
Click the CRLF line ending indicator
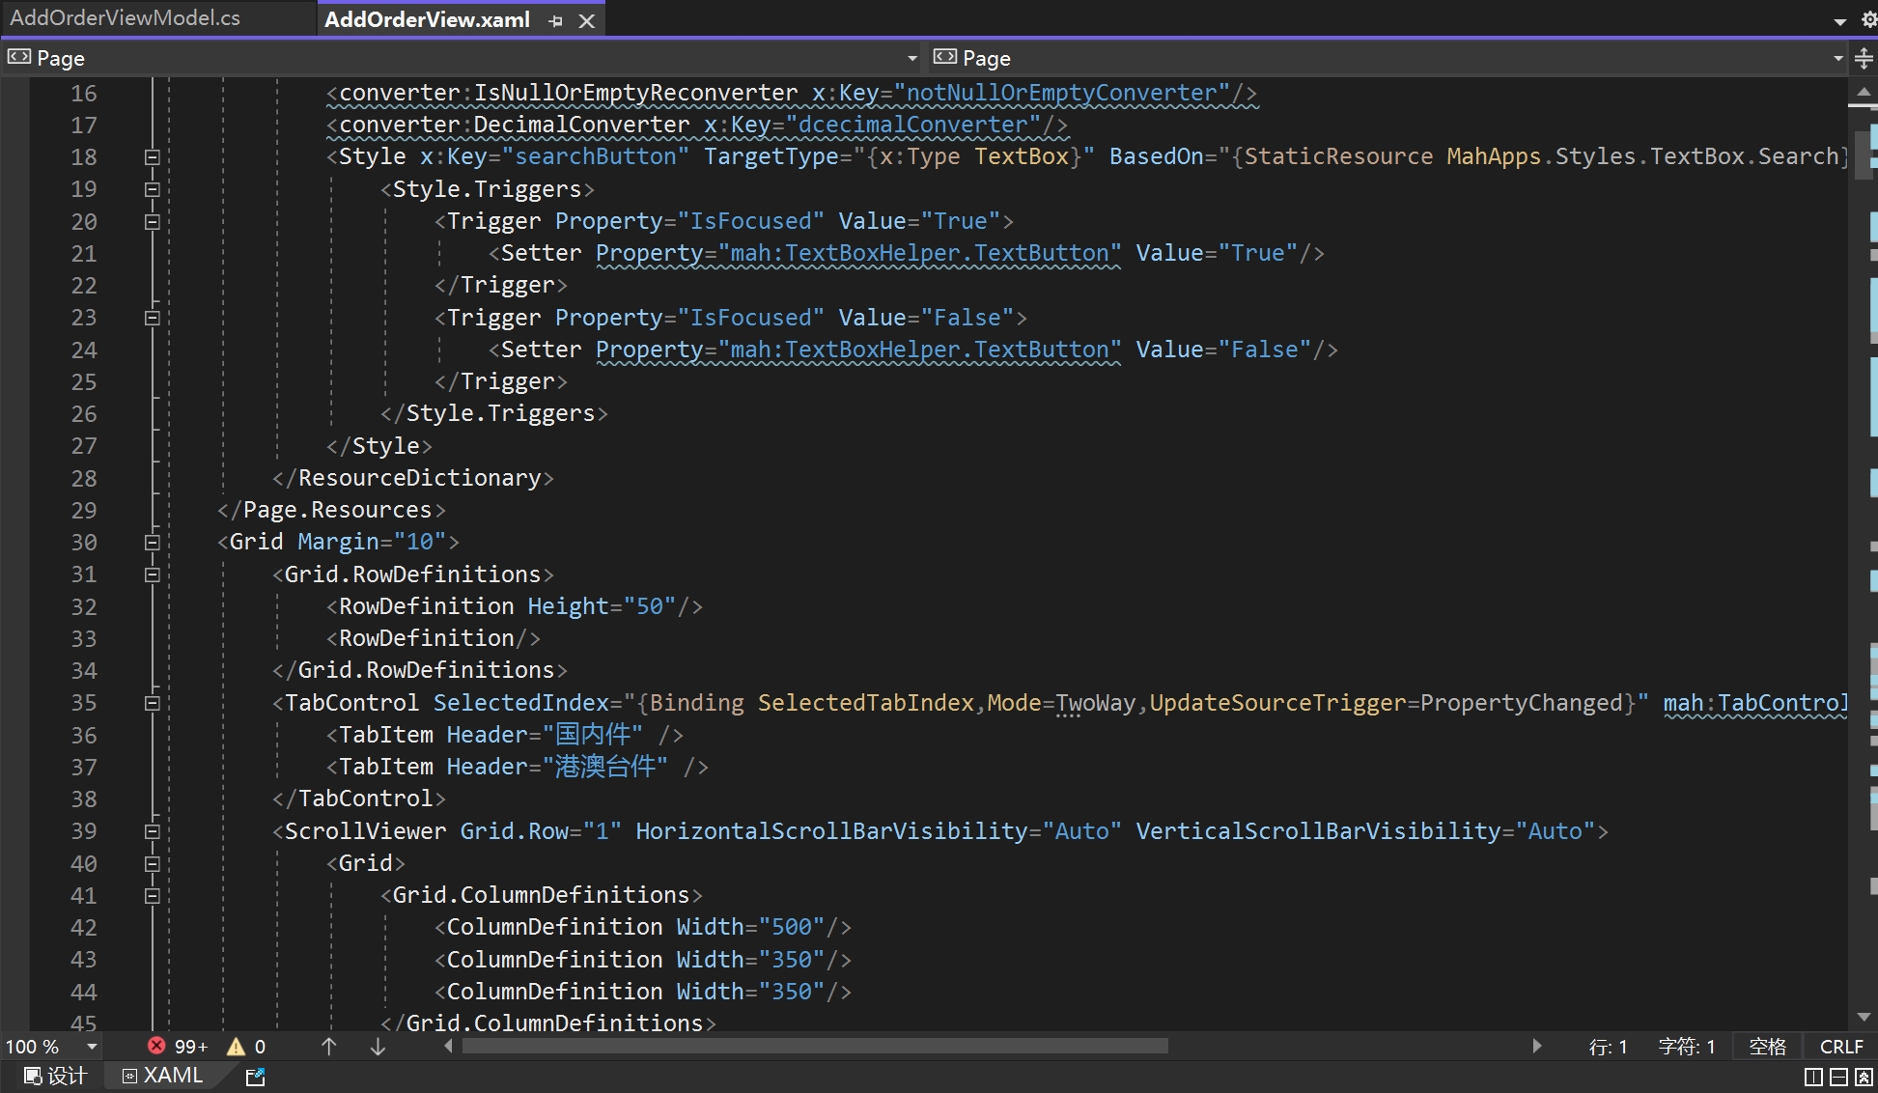[1841, 1046]
